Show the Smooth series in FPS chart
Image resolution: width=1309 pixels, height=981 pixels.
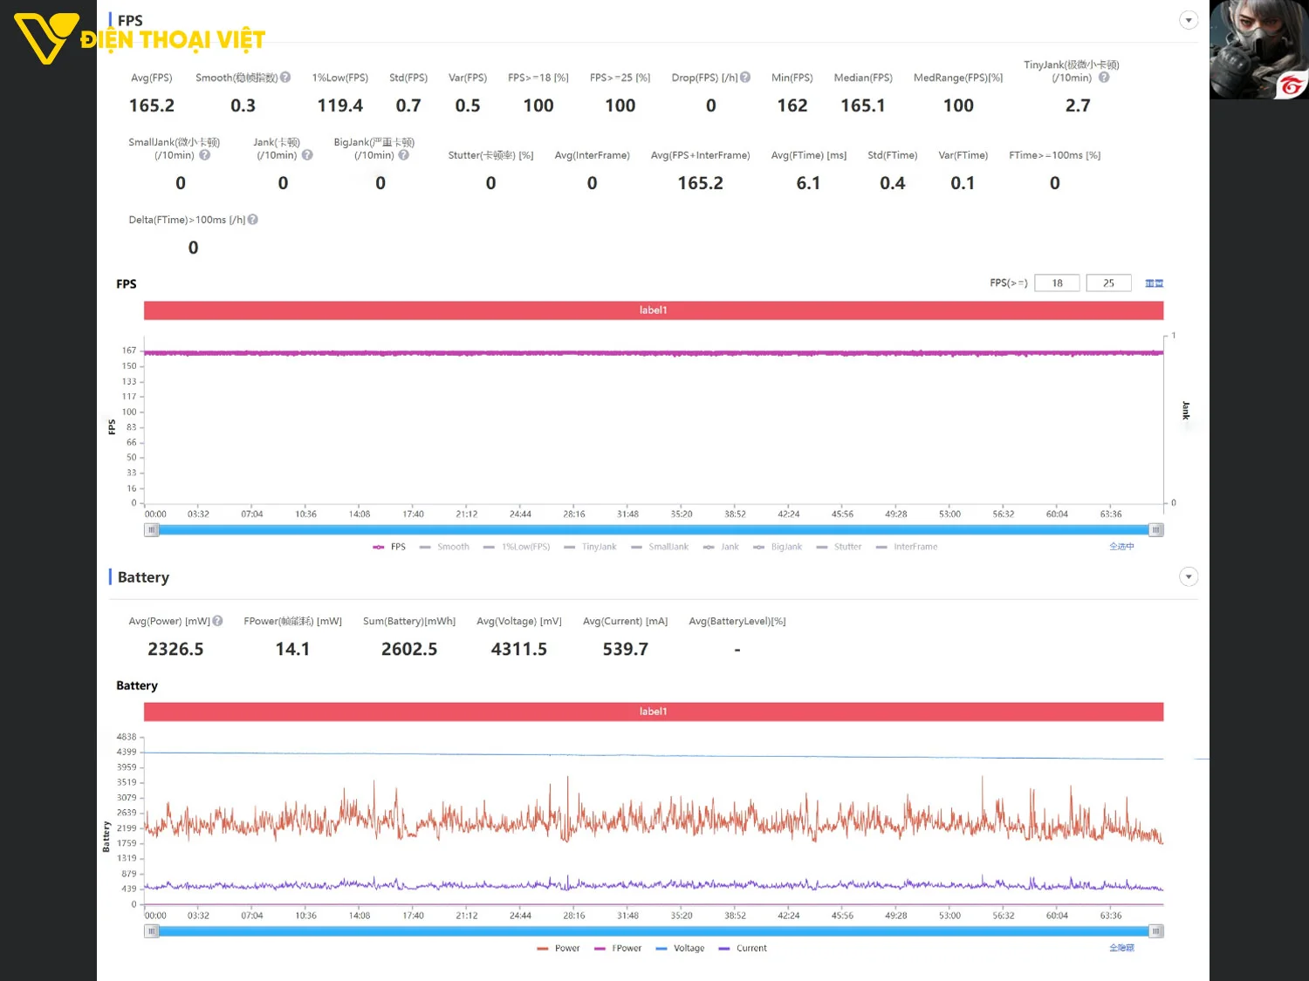445,547
